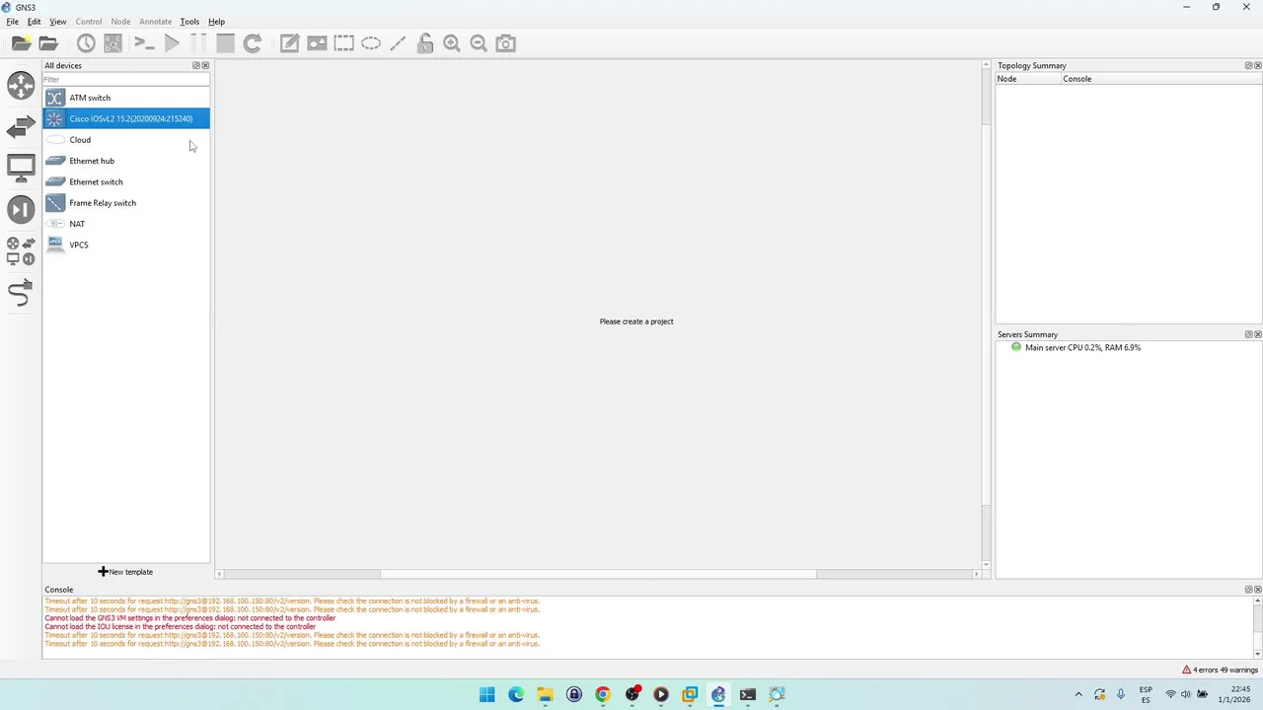Open Microsoft Edge from taskbar
The width and height of the screenshot is (1263, 710).
516,694
